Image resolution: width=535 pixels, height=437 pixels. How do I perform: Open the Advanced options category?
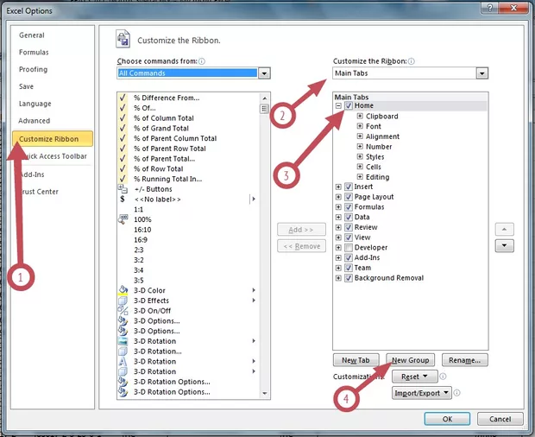point(35,121)
